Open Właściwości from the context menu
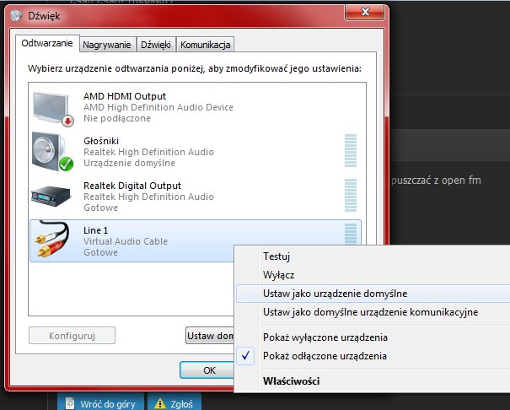Image resolution: width=510 pixels, height=410 pixels. pyautogui.click(x=373, y=381)
